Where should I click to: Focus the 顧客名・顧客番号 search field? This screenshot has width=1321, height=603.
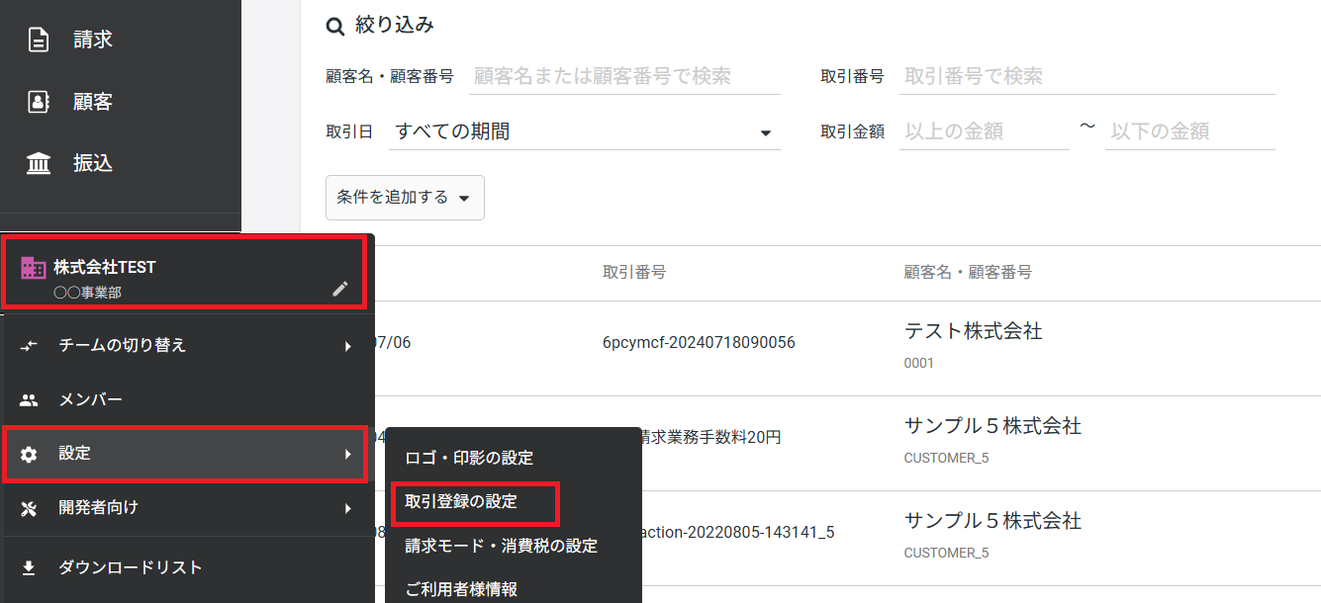(x=624, y=76)
